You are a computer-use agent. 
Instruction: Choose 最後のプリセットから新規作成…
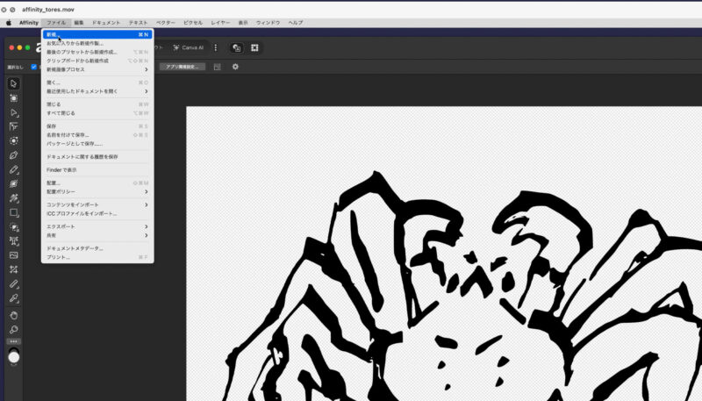[x=97, y=52]
